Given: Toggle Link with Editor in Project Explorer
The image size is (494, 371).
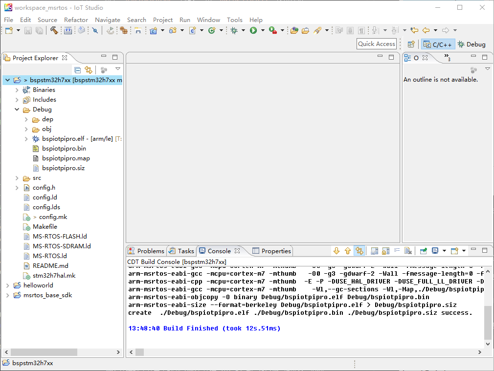Looking at the screenshot, I should coord(88,70).
